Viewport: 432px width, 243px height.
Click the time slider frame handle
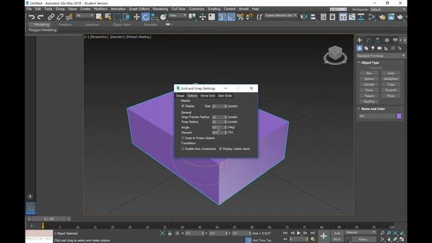pos(49,219)
